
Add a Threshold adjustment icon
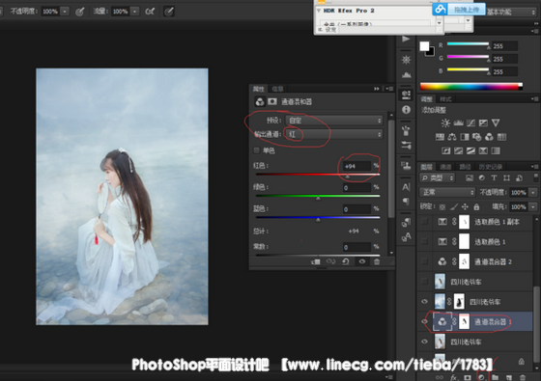pyautogui.click(x=470, y=150)
